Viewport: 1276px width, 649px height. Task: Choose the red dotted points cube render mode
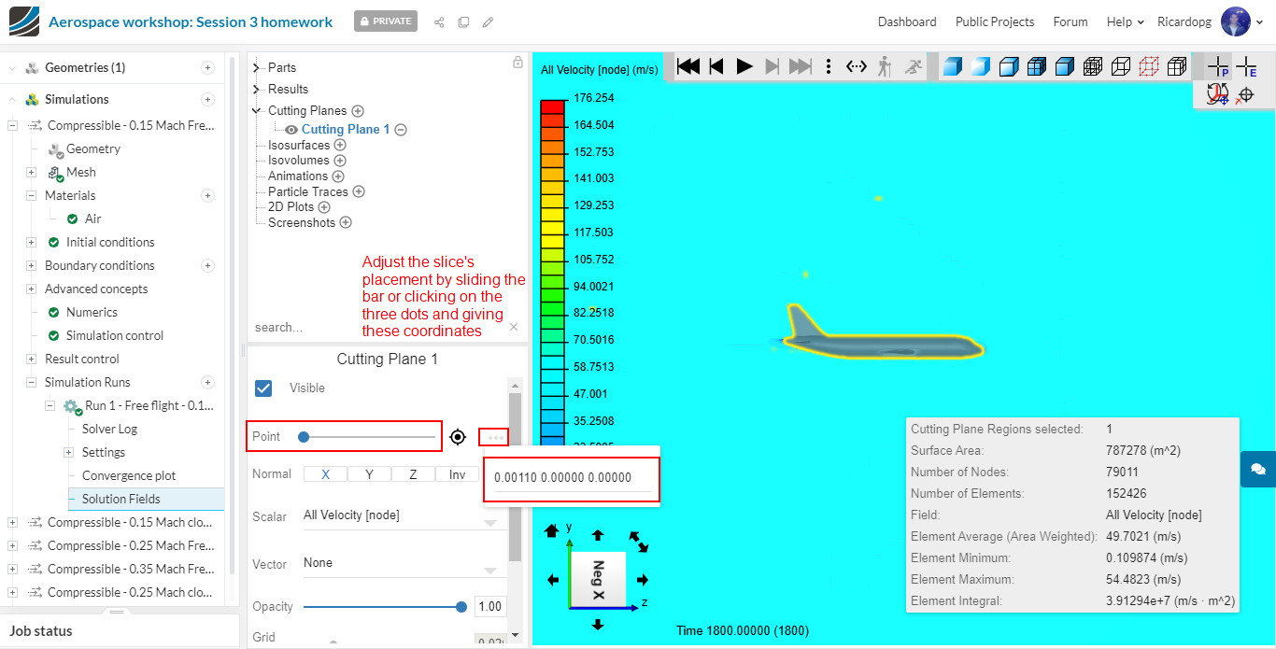point(1149,66)
